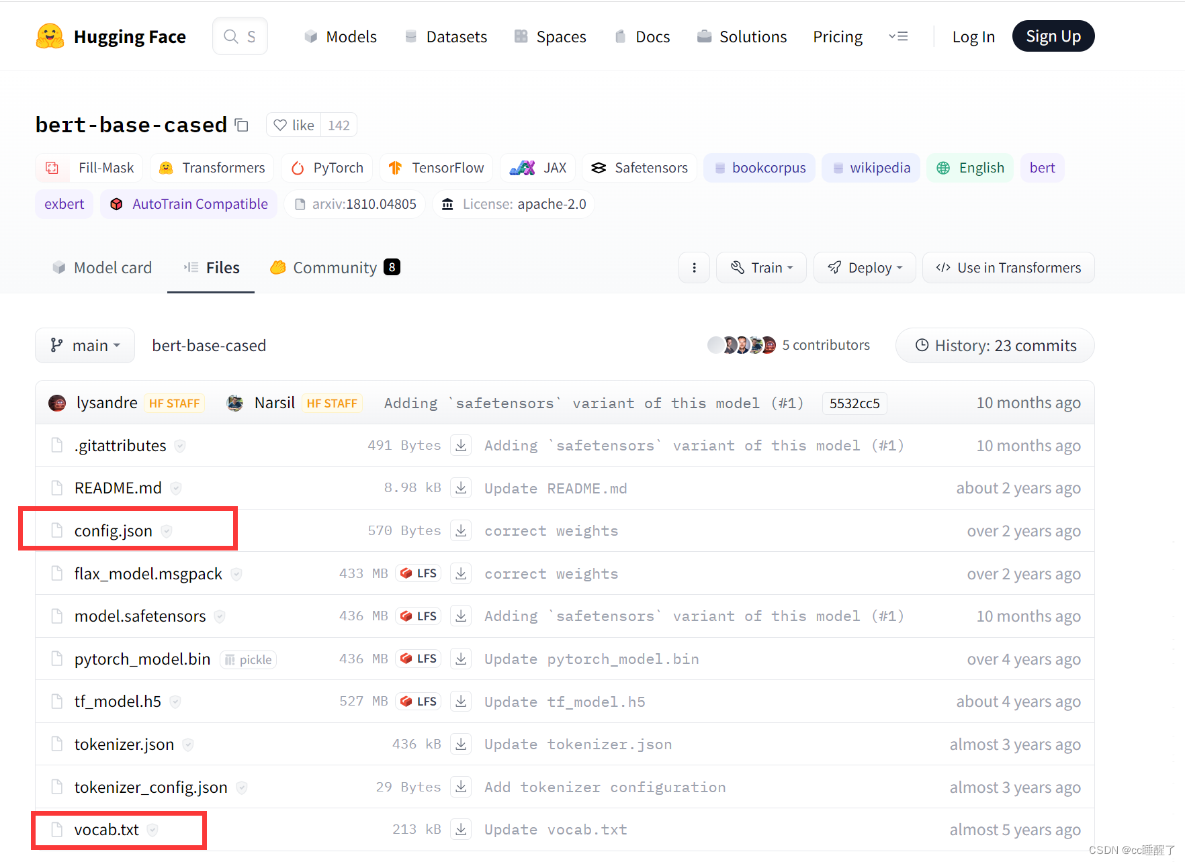
Task: Click the wikipedia dataset tag
Action: coord(871,168)
